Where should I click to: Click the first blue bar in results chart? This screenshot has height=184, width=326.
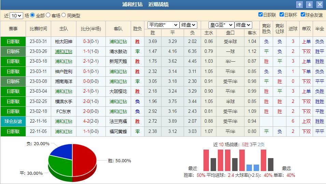(249, 168)
